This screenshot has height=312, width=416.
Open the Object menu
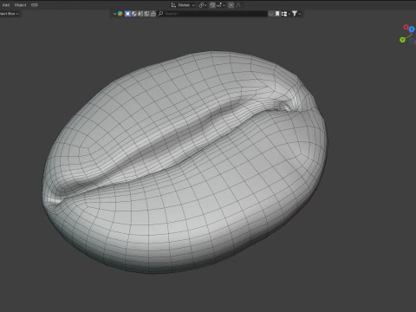coord(20,5)
